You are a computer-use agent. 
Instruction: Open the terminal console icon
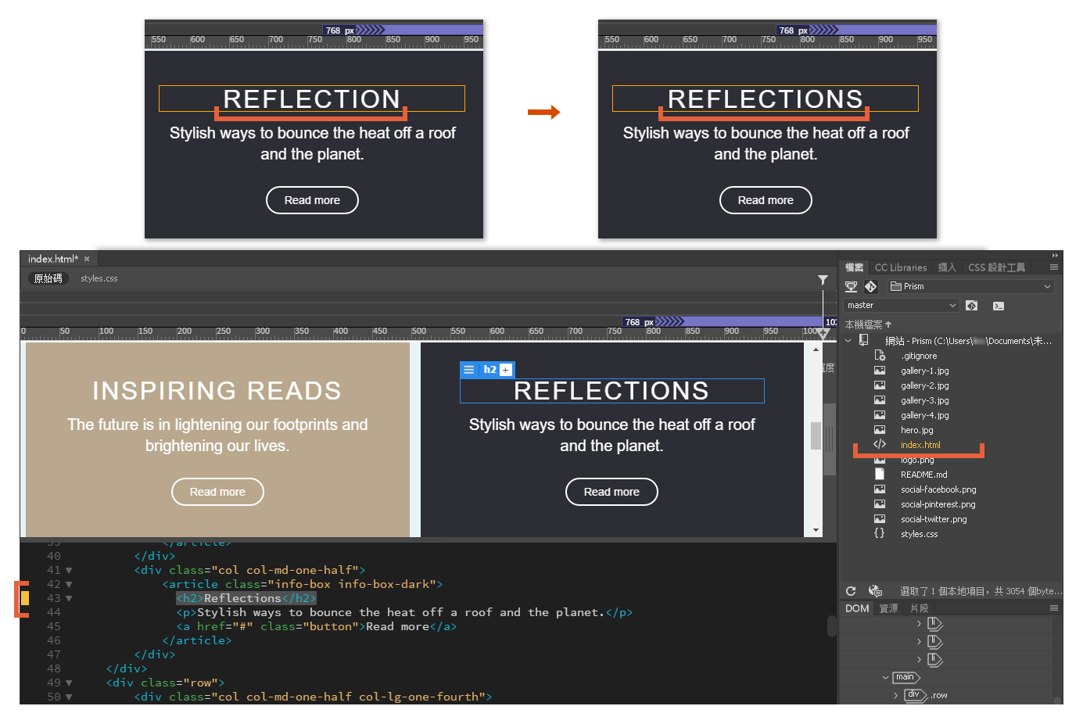999,306
